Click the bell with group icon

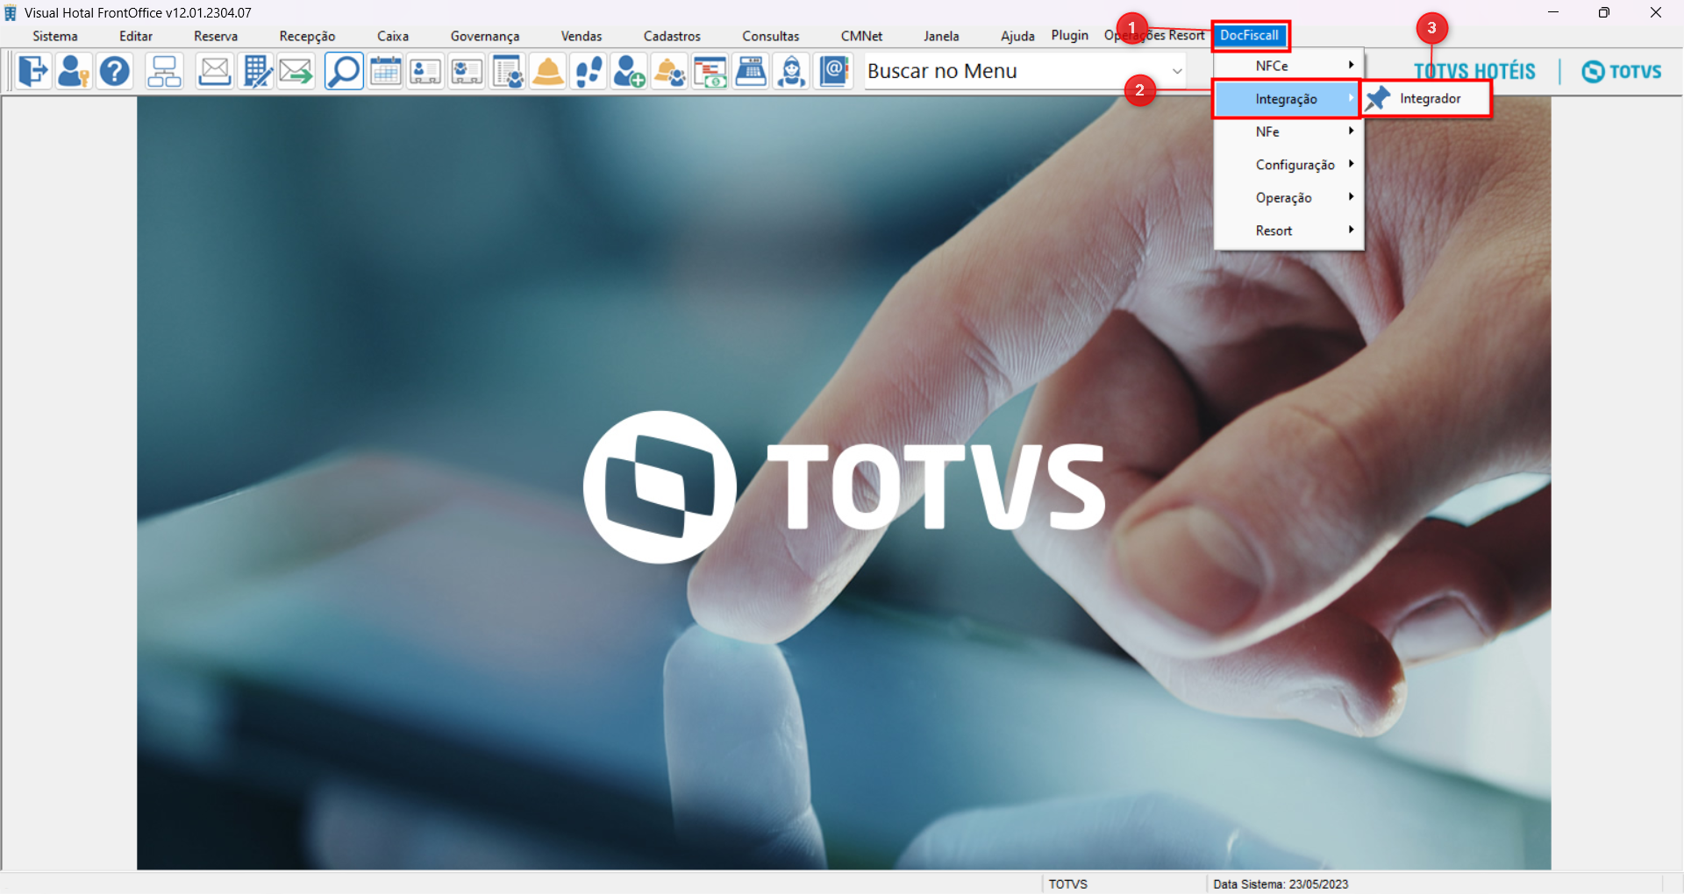pyautogui.click(x=670, y=71)
